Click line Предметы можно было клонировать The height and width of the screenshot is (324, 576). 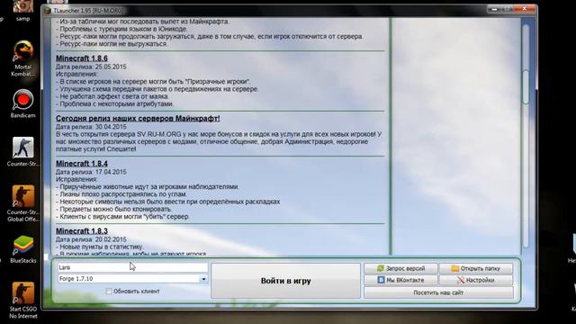point(114,209)
